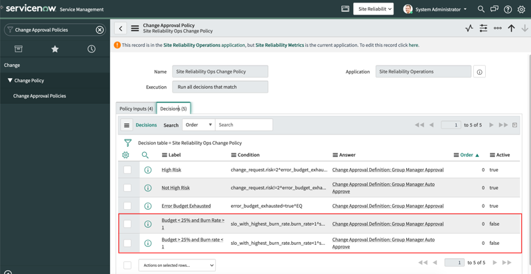Screen dimensions: 531x274
Task: Click the navigator filter input field
Action: coord(54,30)
